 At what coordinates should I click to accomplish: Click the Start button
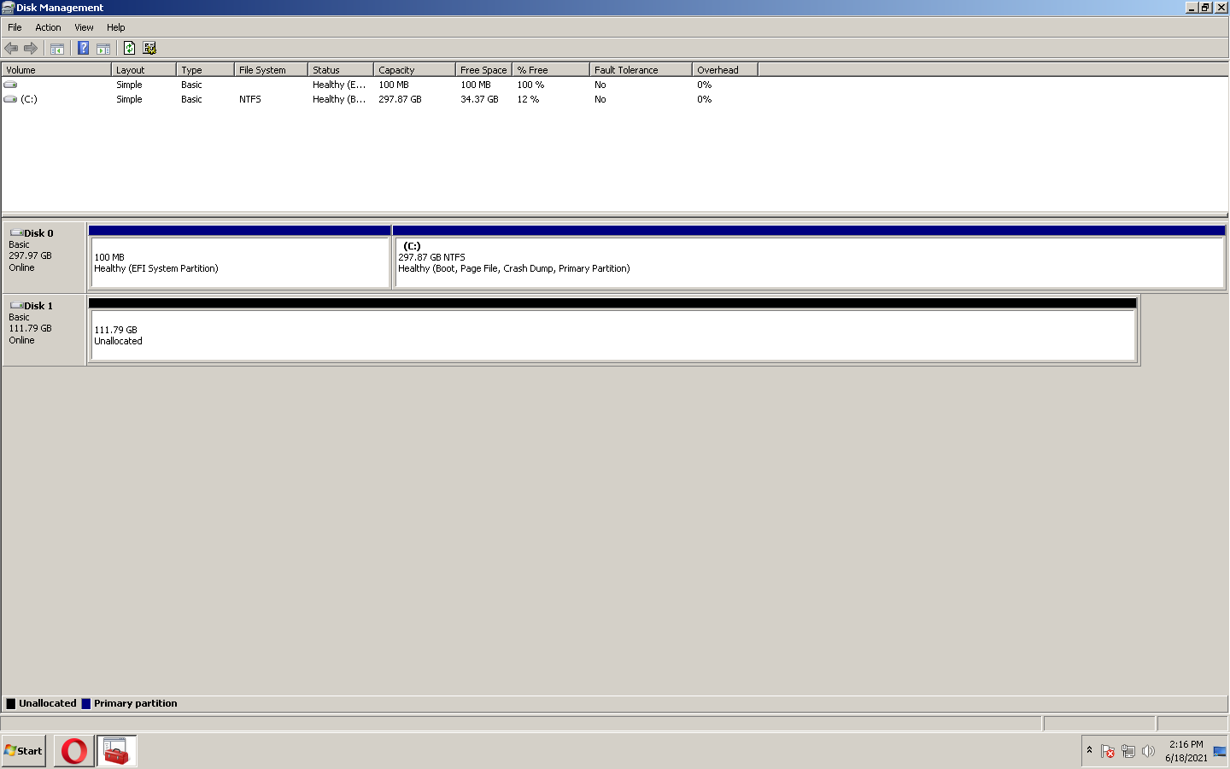click(24, 751)
